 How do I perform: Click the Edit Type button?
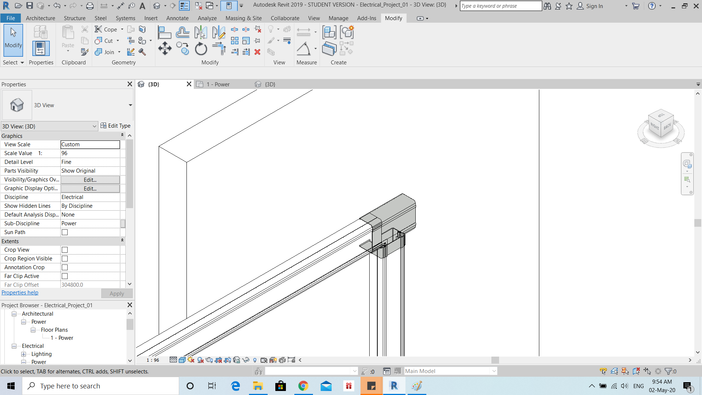click(116, 125)
